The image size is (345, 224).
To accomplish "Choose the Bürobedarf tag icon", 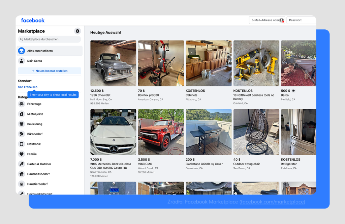I will [22, 134].
